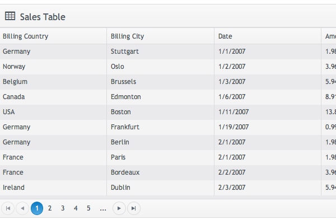Navigate to page 3
This screenshot has width=336, height=224.
click(x=63, y=208)
